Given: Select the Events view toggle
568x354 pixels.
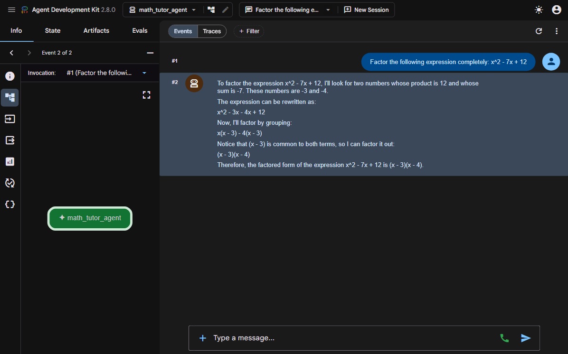Looking at the screenshot, I should (183, 31).
